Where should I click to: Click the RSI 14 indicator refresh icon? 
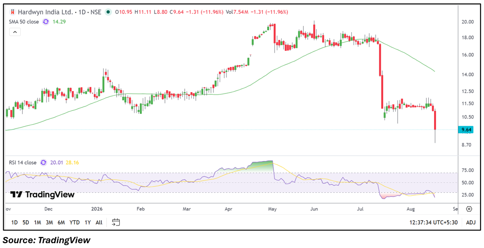(44, 162)
